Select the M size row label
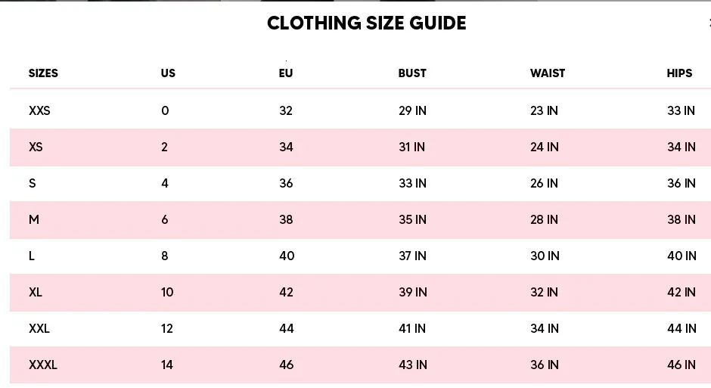 point(34,219)
